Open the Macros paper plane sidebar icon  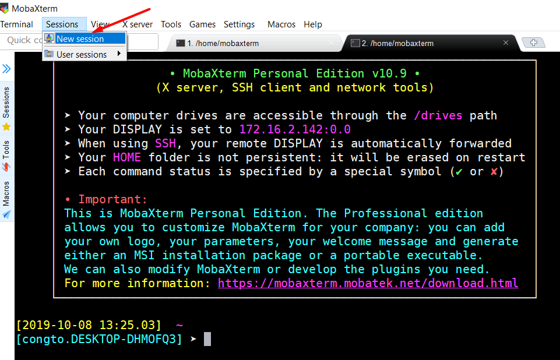(6, 214)
